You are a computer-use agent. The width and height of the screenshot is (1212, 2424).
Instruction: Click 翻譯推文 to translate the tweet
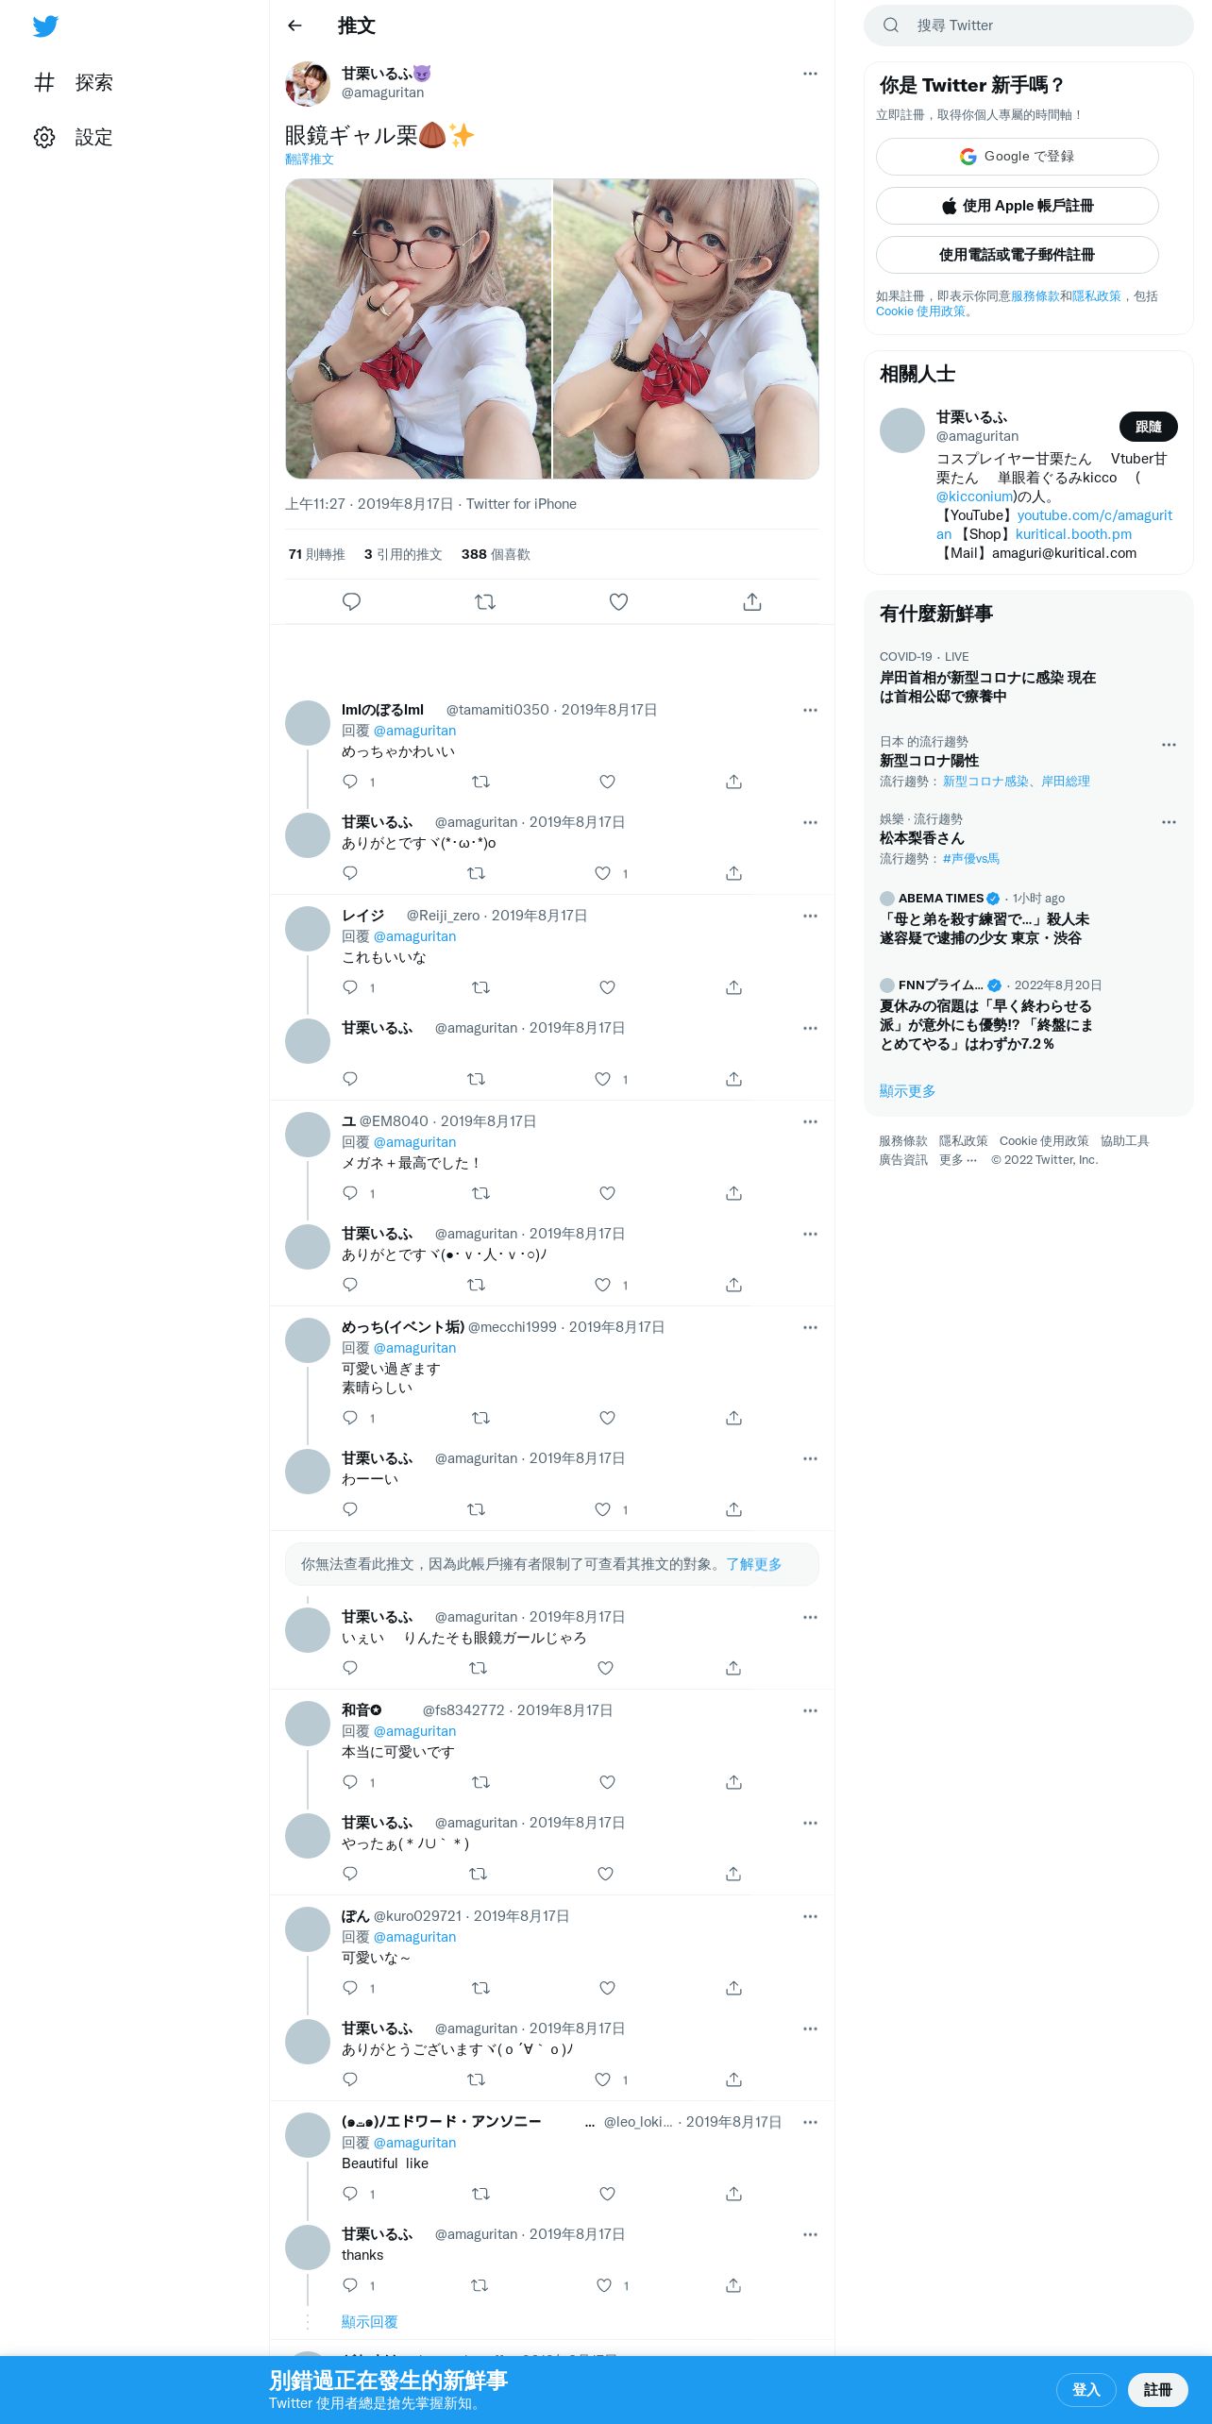pyautogui.click(x=310, y=160)
